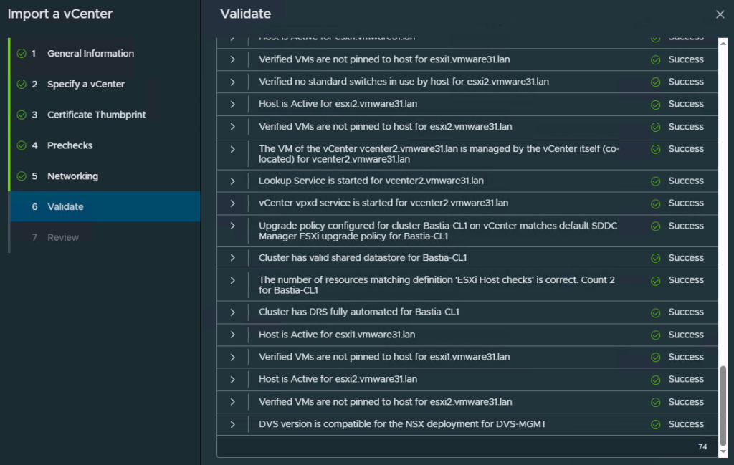This screenshot has width=734, height=465.
Task: Select the Review step in the wizard
Action: coord(63,238)
